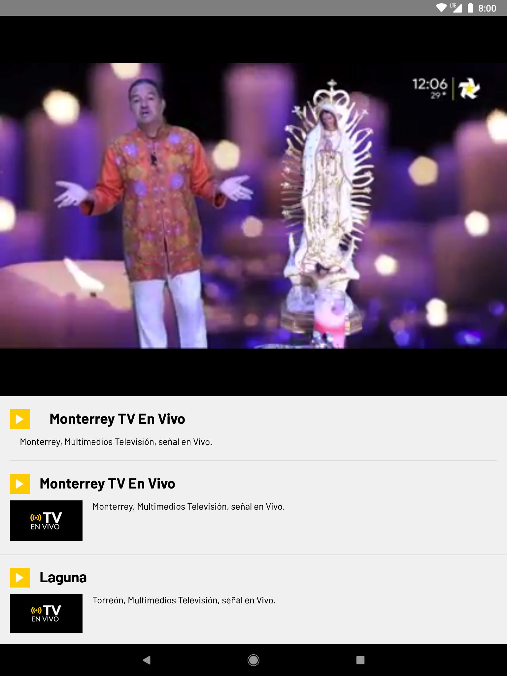Tap the description beside the Monterrey thumbnail
The image size is (507, 676).
pos(188,506)
